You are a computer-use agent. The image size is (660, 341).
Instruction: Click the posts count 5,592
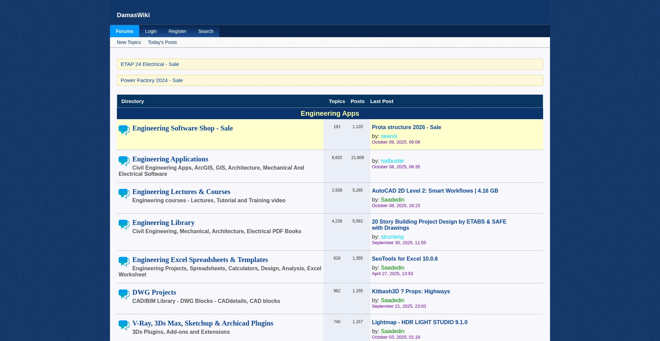[x=357, y=221]
